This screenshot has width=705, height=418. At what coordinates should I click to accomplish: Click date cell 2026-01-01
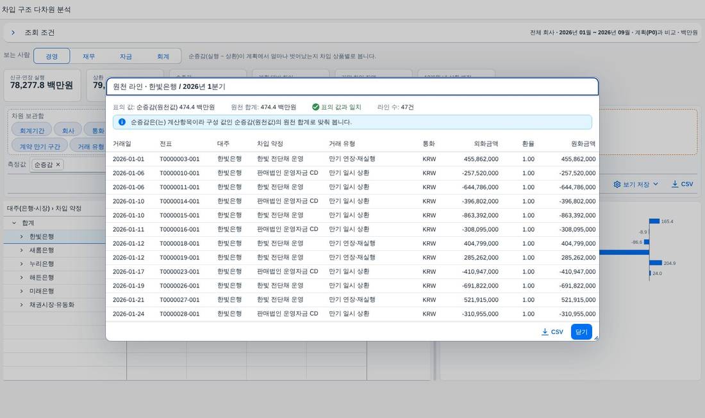(129, 159)
